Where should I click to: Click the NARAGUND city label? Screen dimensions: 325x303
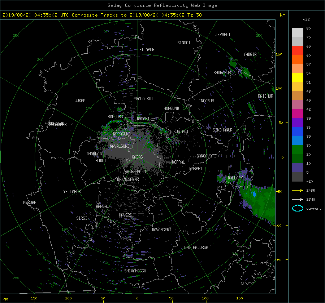pos(122,134)
